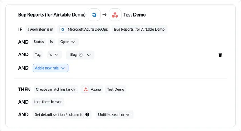241x131 pixels.
Task: Click the Asana logo beside Test Demo title
Action: point(115,15)
